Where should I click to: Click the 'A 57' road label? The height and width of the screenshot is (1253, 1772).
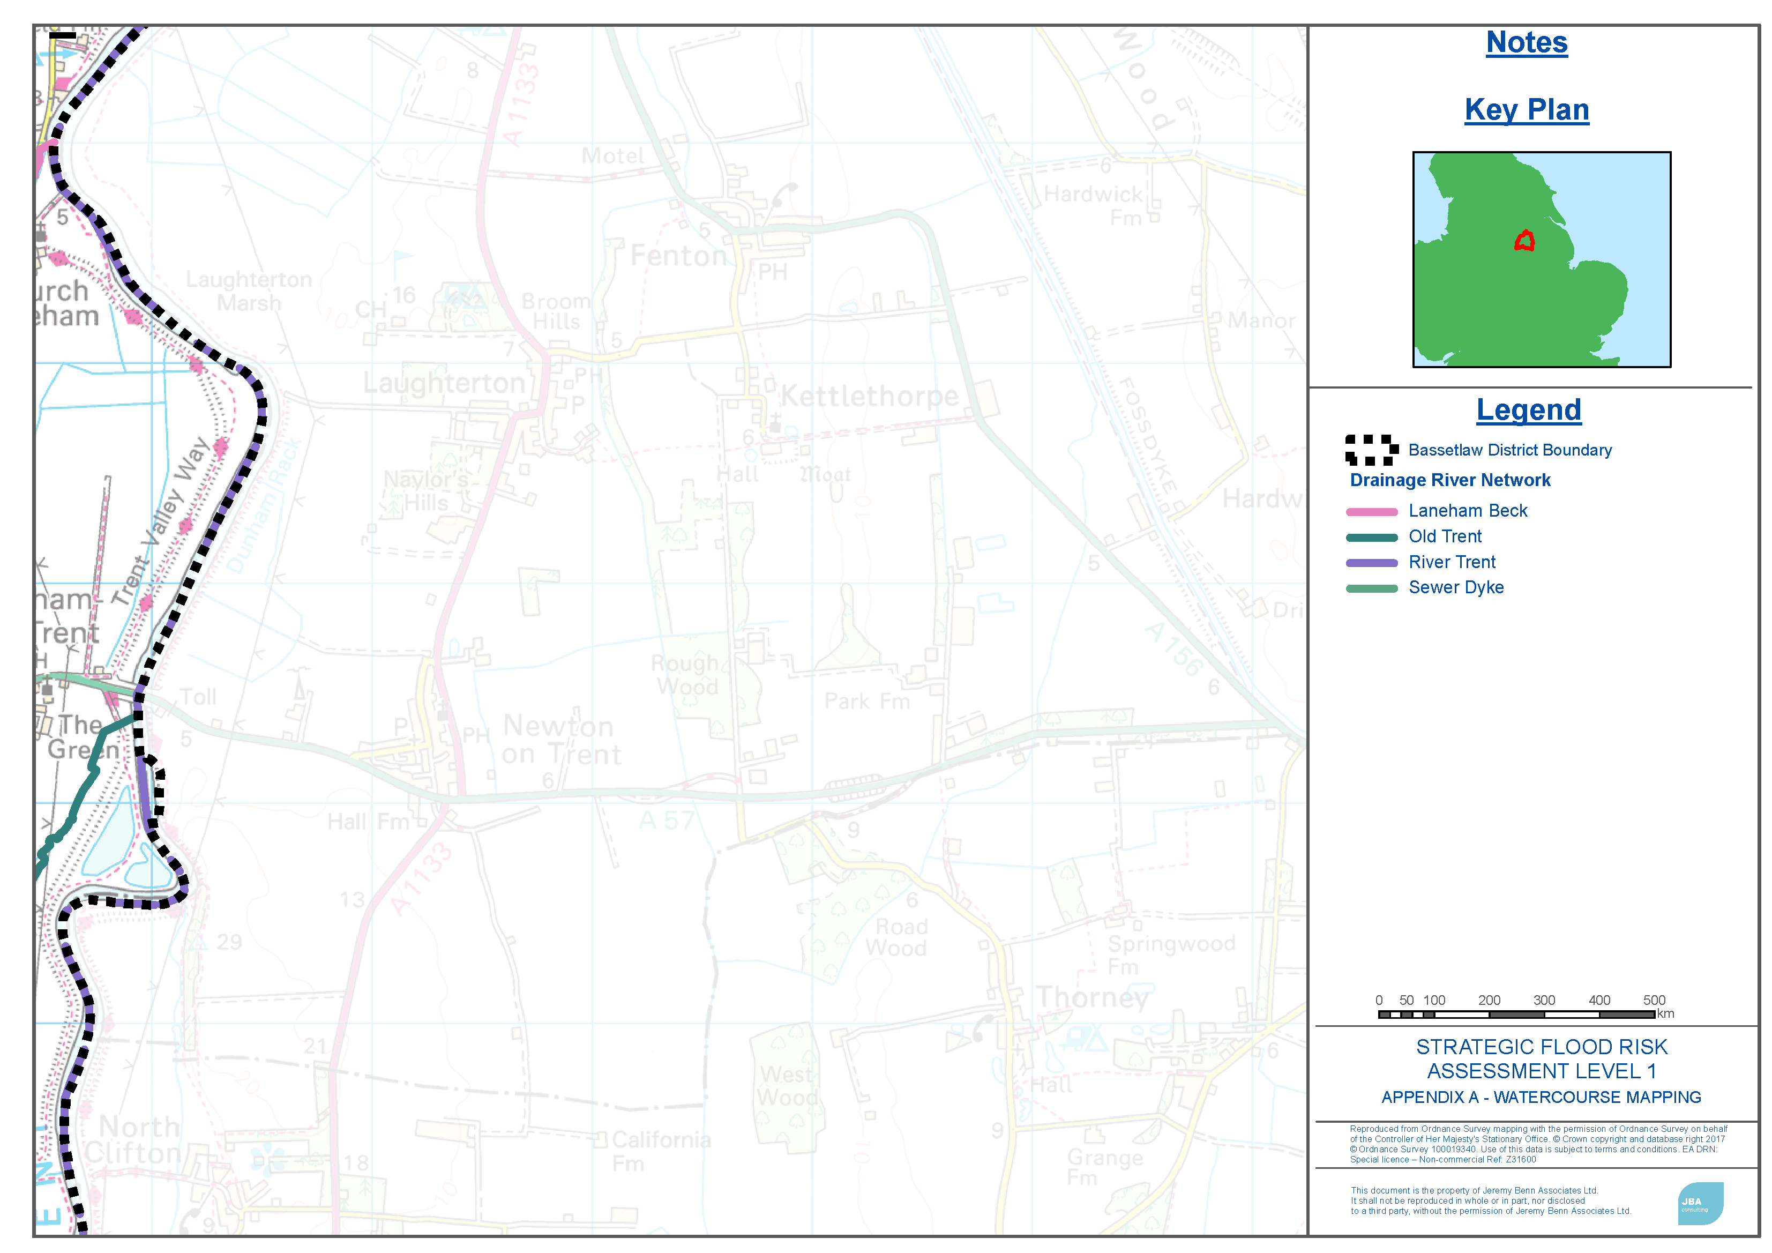[667, 821]
